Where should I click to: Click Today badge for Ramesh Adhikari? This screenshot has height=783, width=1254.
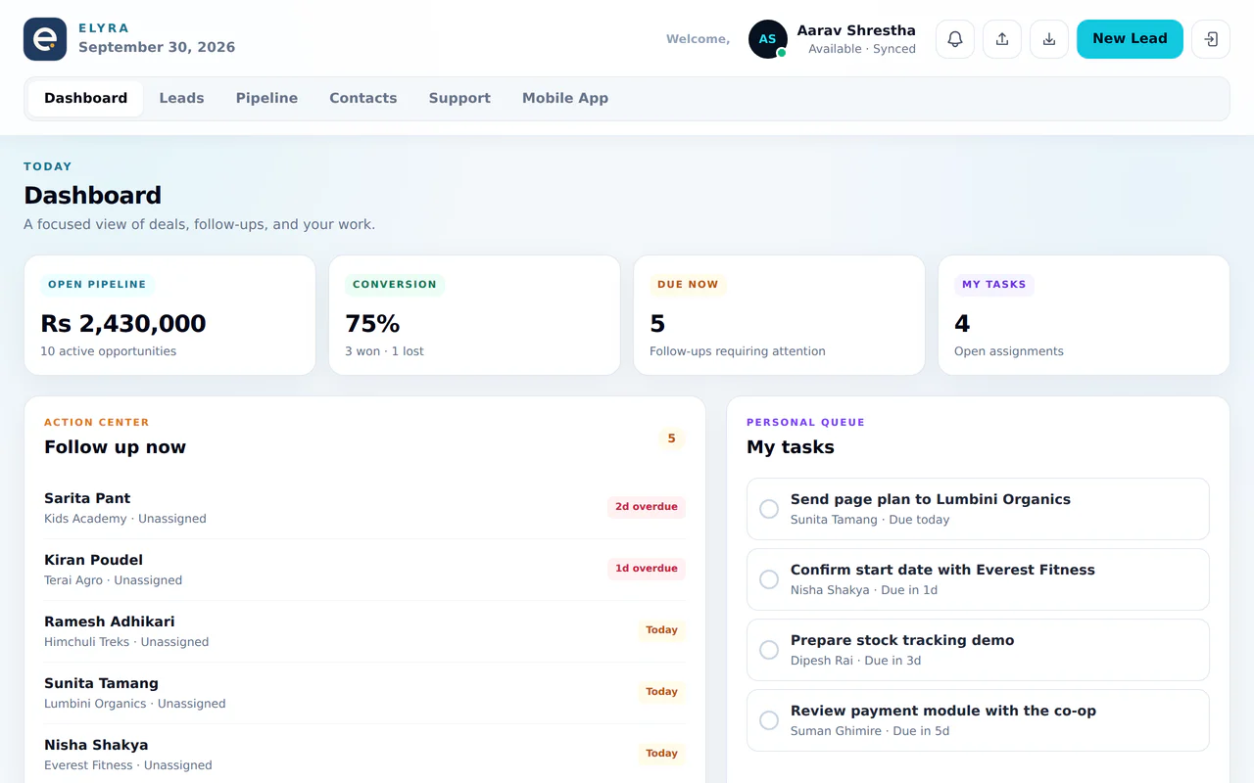(x=661, y=630)
